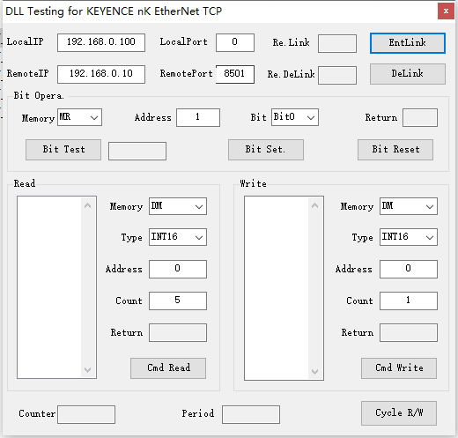Viewport: 458px width, 438px height.
Task: Click the Read list scroll-up arrow
Action: coord(87,205)
